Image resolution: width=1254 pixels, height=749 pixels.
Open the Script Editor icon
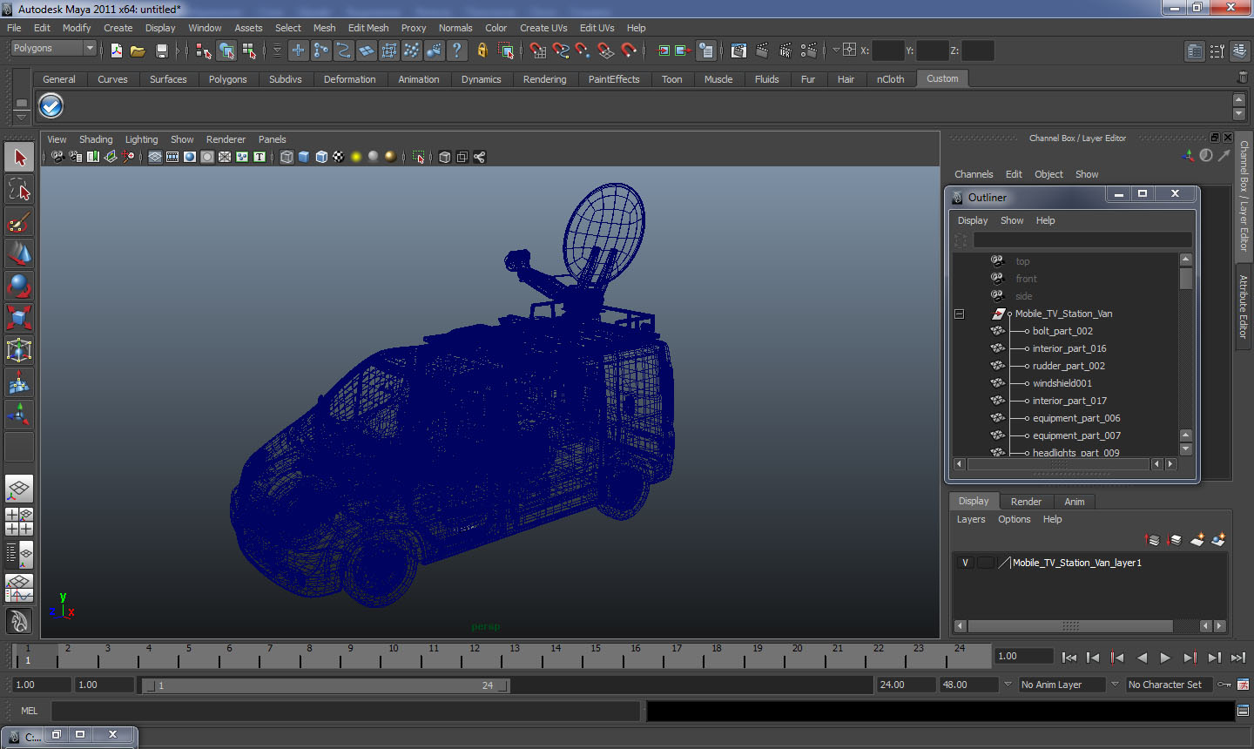pos(1243,711)
